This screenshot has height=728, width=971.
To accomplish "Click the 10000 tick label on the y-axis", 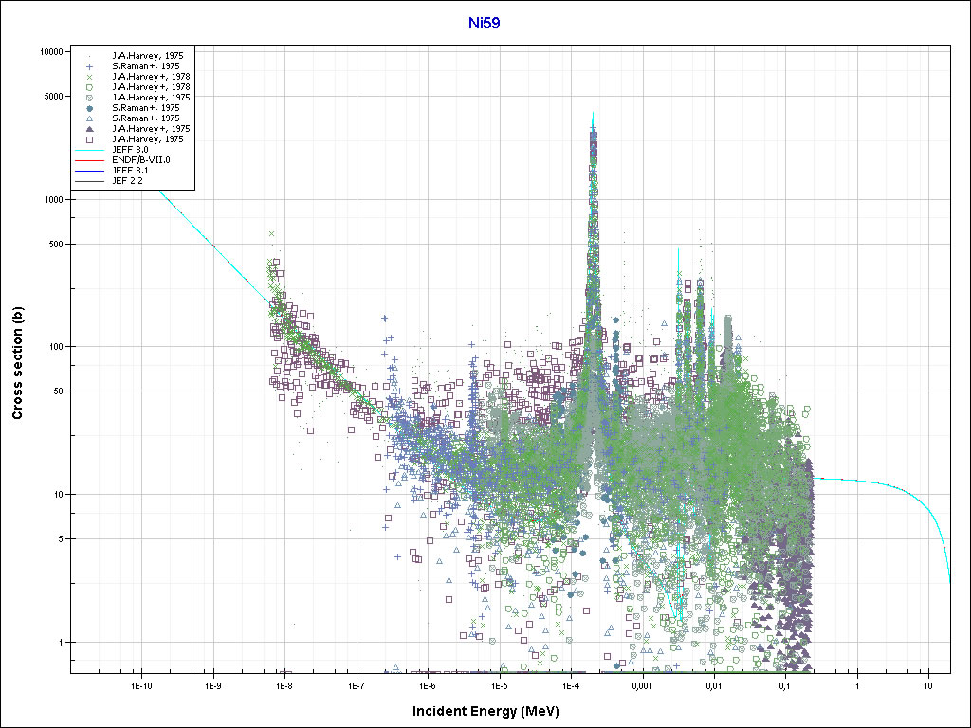I will click(x=49, y=52).
